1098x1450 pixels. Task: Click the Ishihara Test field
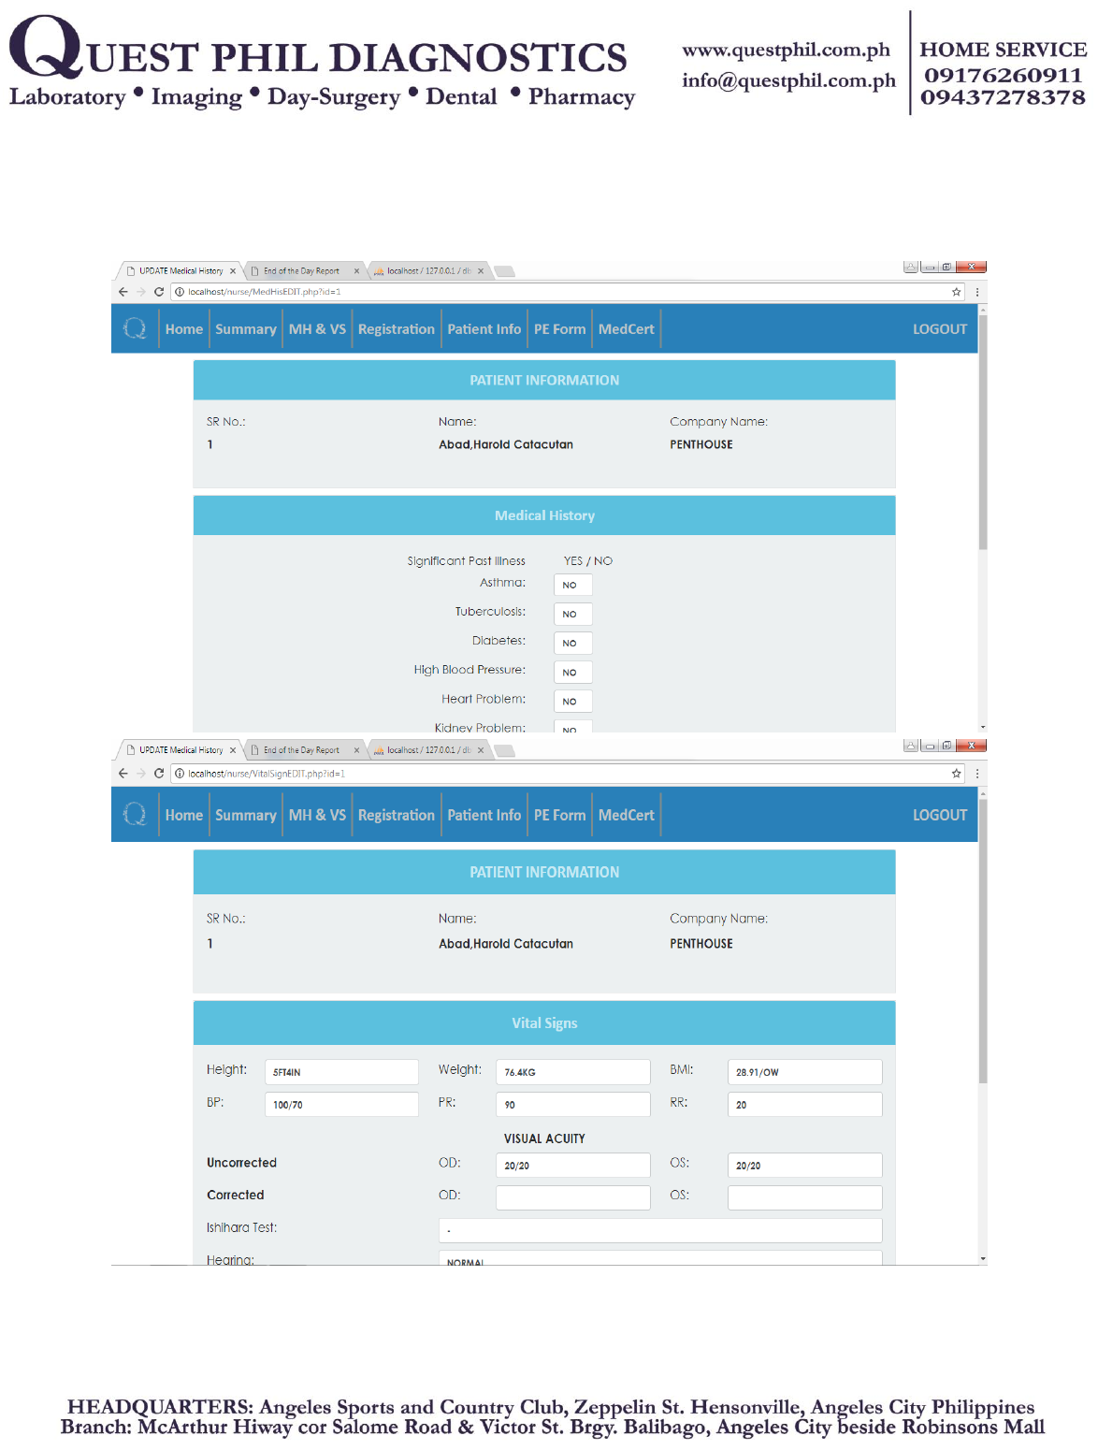(660, 1230)
